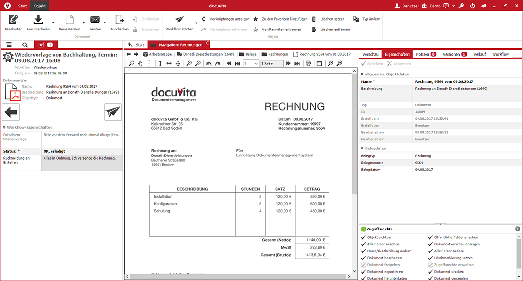This screenshot has height=281, width=523.
Task: Click Typ ändern
Action: click(367, 19)
